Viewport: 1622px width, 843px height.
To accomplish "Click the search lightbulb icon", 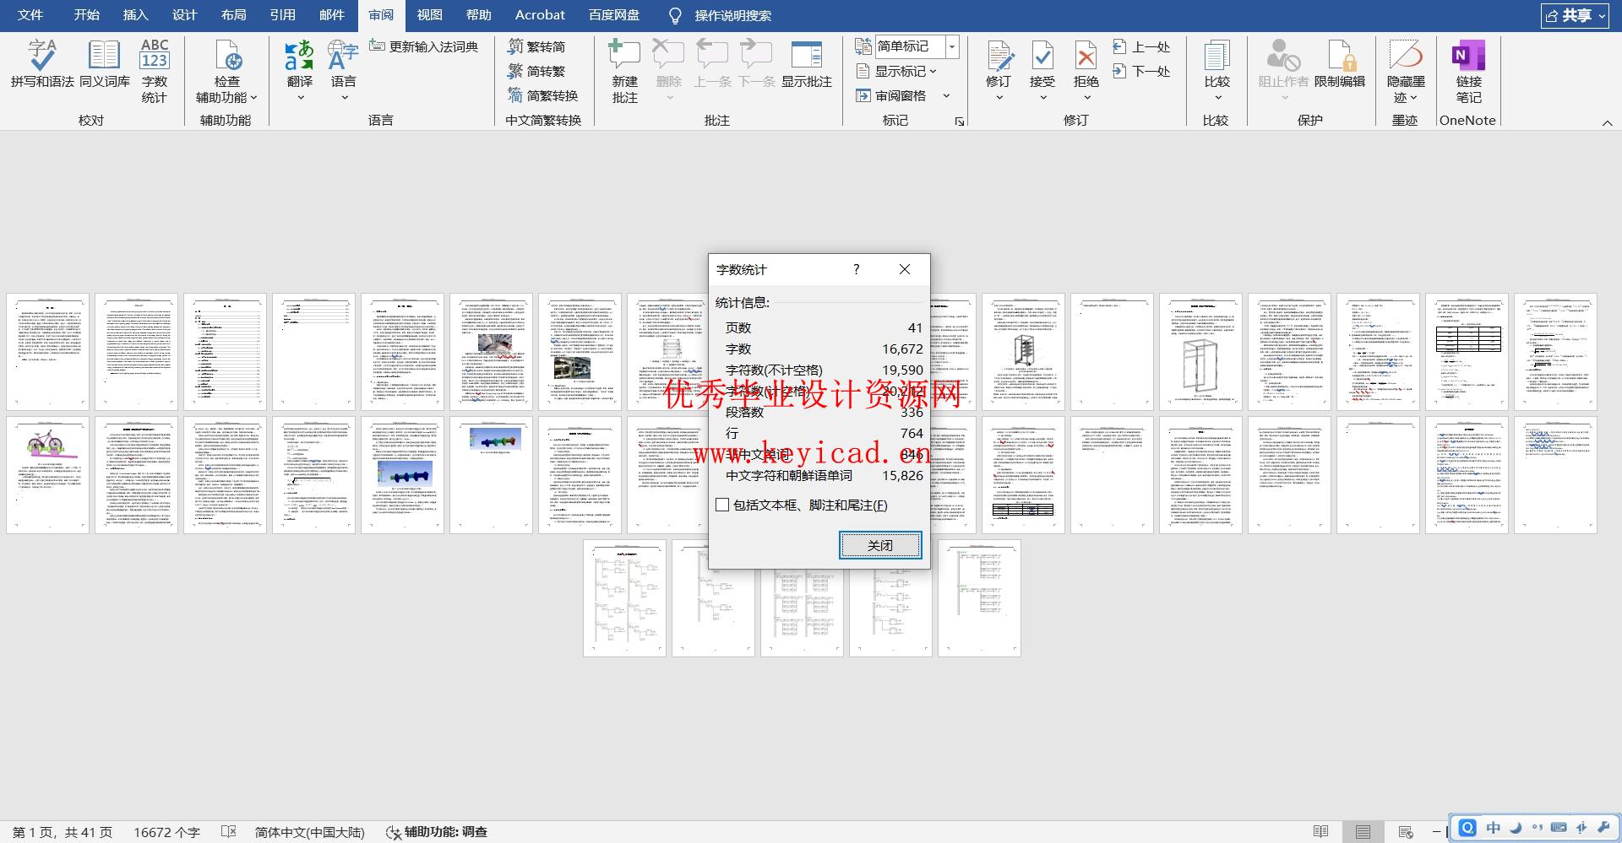I will pos(675,15).
